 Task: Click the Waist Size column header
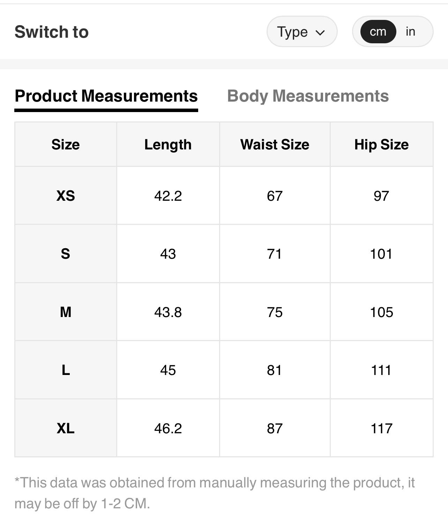coord(275,145)
